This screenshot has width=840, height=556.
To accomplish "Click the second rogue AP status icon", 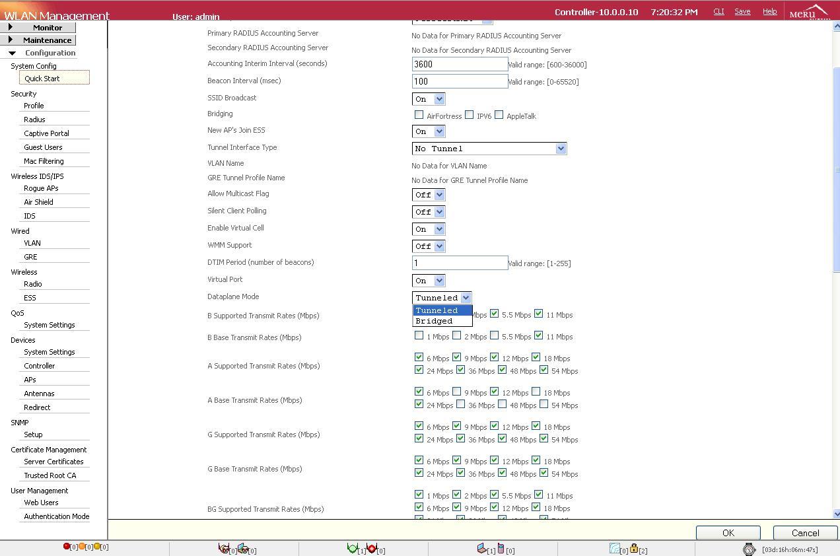I will tap(242, 548).
